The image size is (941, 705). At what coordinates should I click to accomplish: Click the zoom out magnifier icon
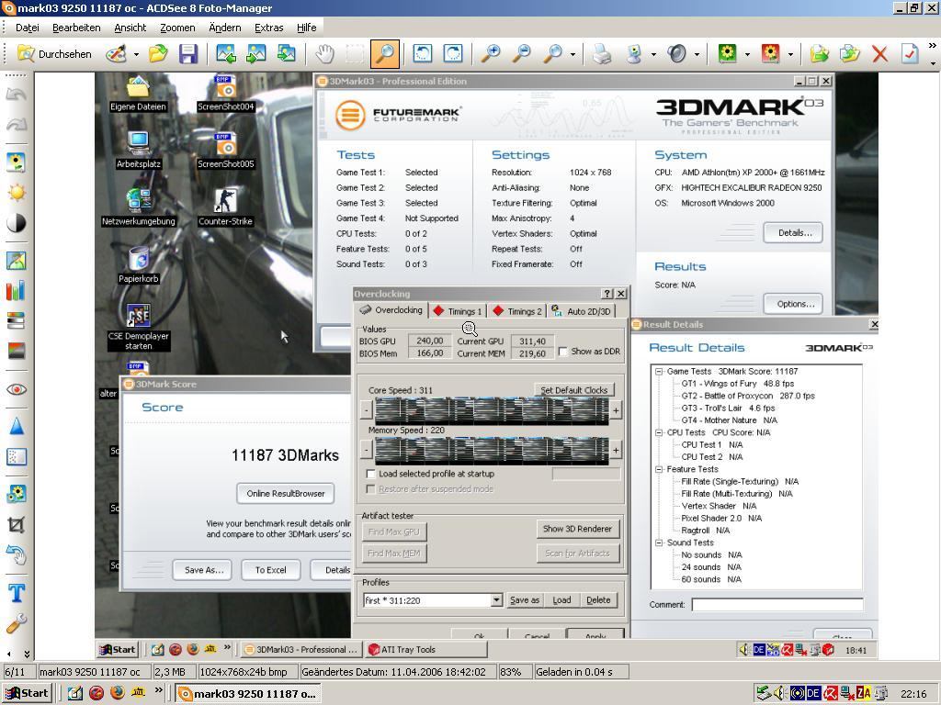tap(522, 54)
